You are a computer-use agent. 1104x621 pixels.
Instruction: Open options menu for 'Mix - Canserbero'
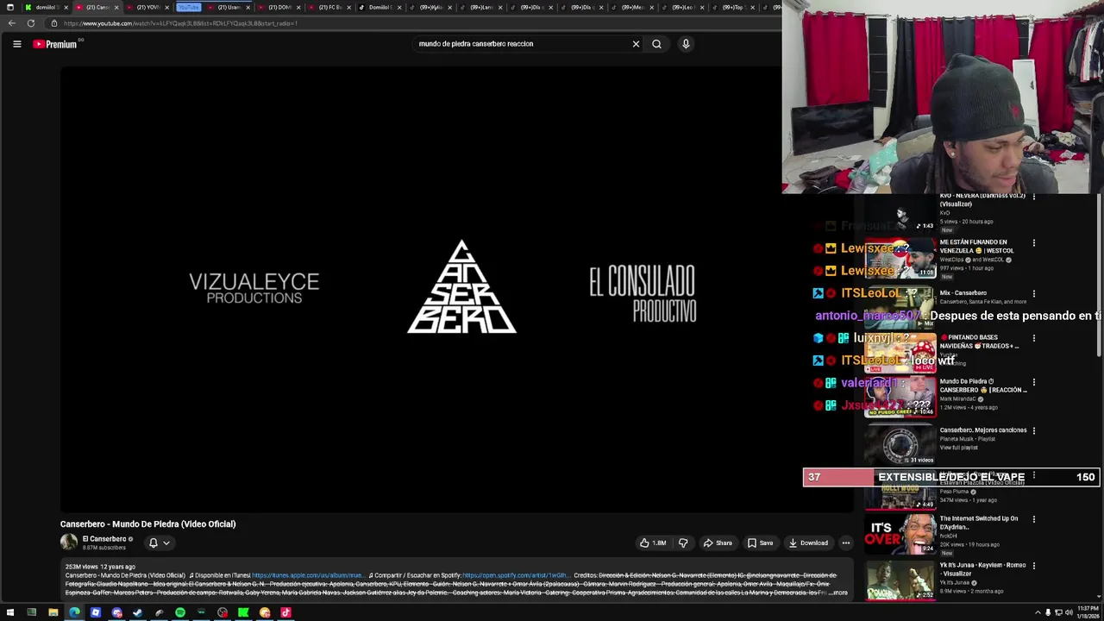point(1033,293)
